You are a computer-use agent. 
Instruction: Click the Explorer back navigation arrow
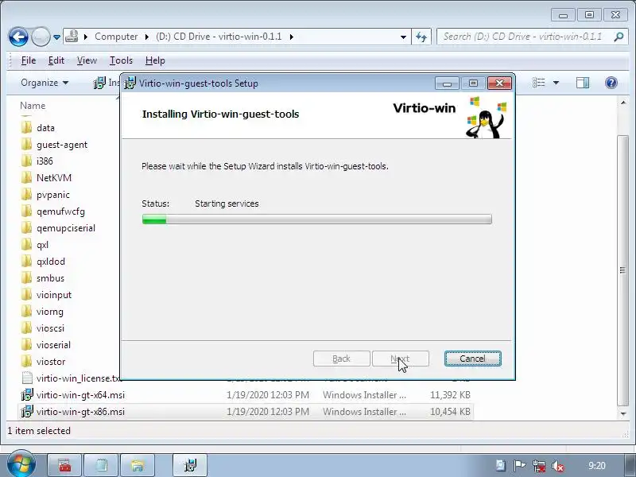(18, 37)
